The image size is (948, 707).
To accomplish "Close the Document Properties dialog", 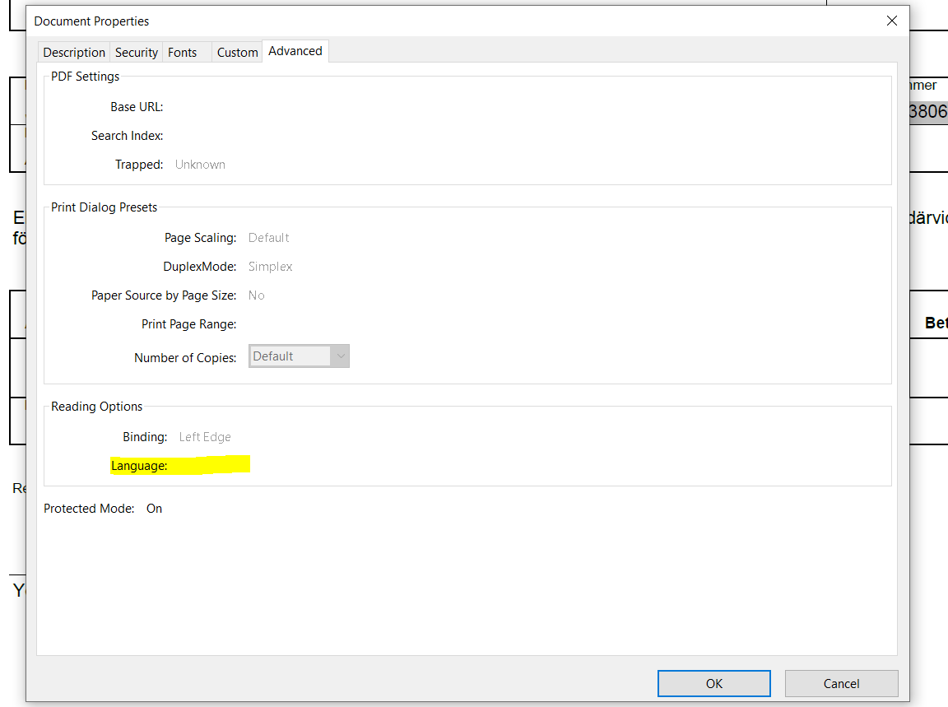I will [x=891, y=21].
